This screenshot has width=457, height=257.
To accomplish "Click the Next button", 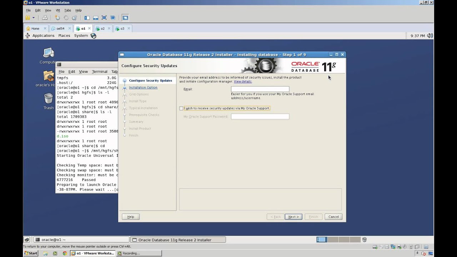I will (293, 217).
